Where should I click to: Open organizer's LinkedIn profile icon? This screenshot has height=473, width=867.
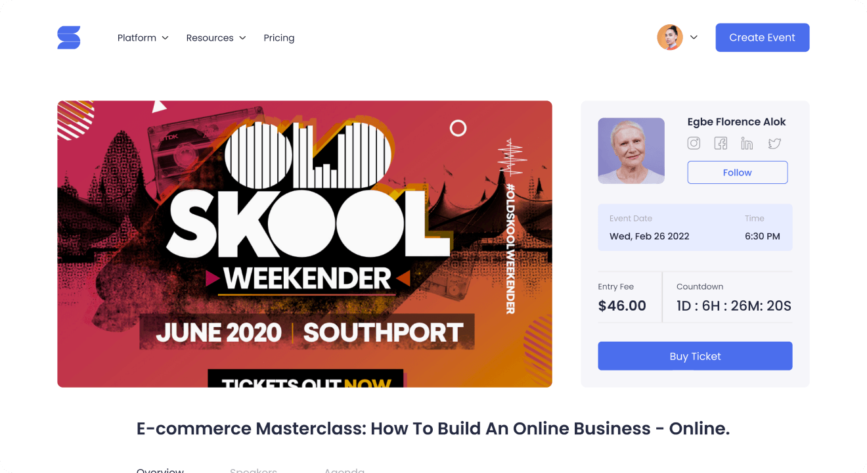point(747,143)
